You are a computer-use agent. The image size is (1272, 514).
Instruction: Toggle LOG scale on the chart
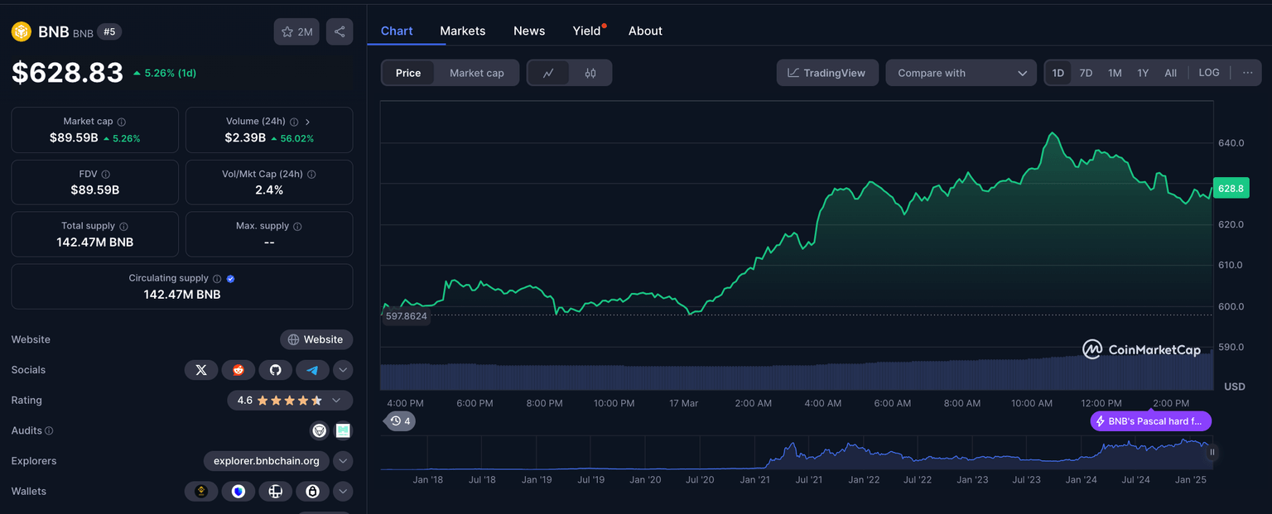[x=1208, y=72]
